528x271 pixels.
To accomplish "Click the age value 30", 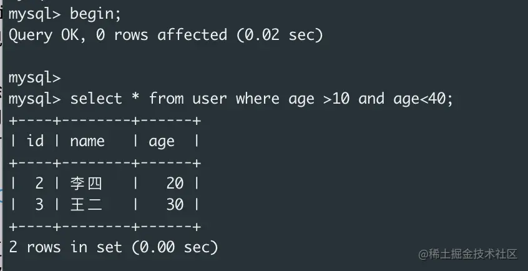I will (x=175, y=205).
